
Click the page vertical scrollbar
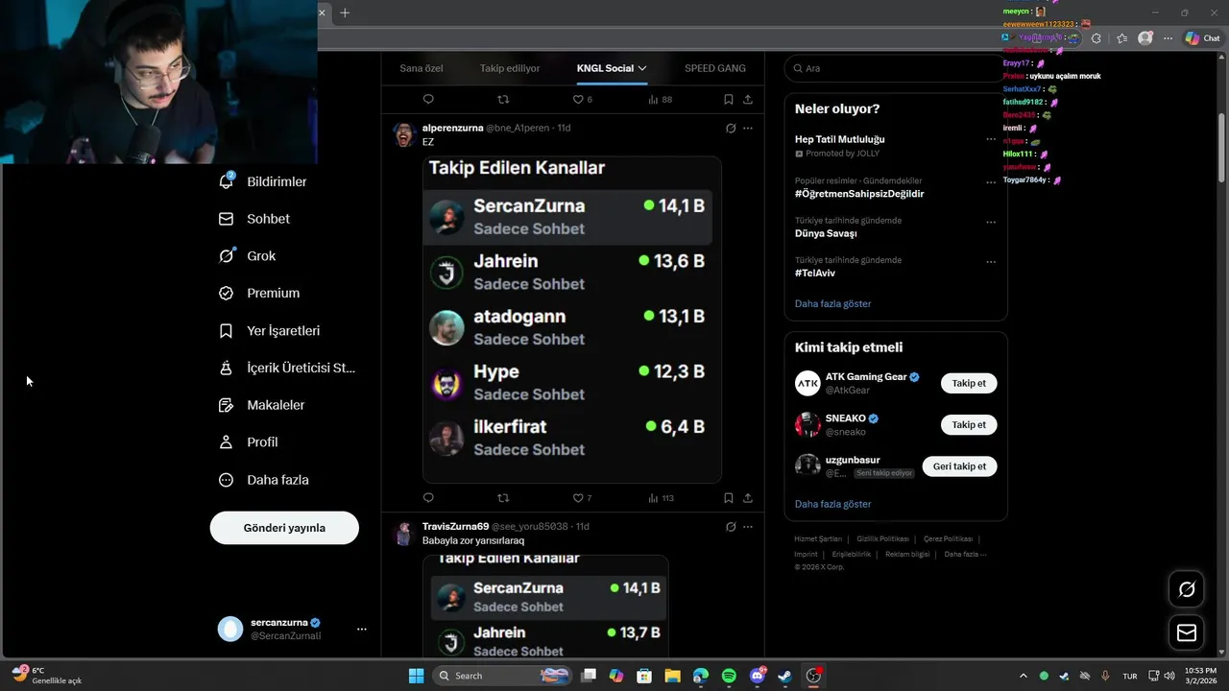1221,147
